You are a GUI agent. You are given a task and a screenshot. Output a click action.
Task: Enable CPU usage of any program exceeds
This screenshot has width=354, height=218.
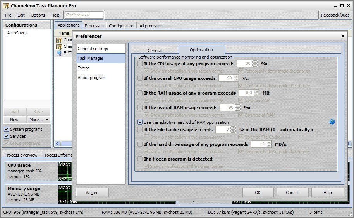[x=140, y=64]
